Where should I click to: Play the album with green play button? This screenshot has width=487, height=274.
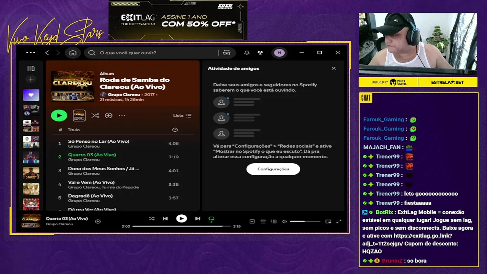tap(59, 115)
